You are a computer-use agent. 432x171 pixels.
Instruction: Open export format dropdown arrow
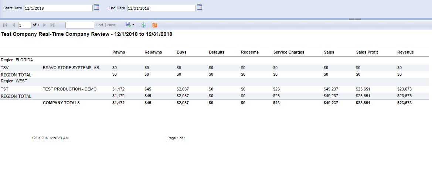tap(133, 24)
